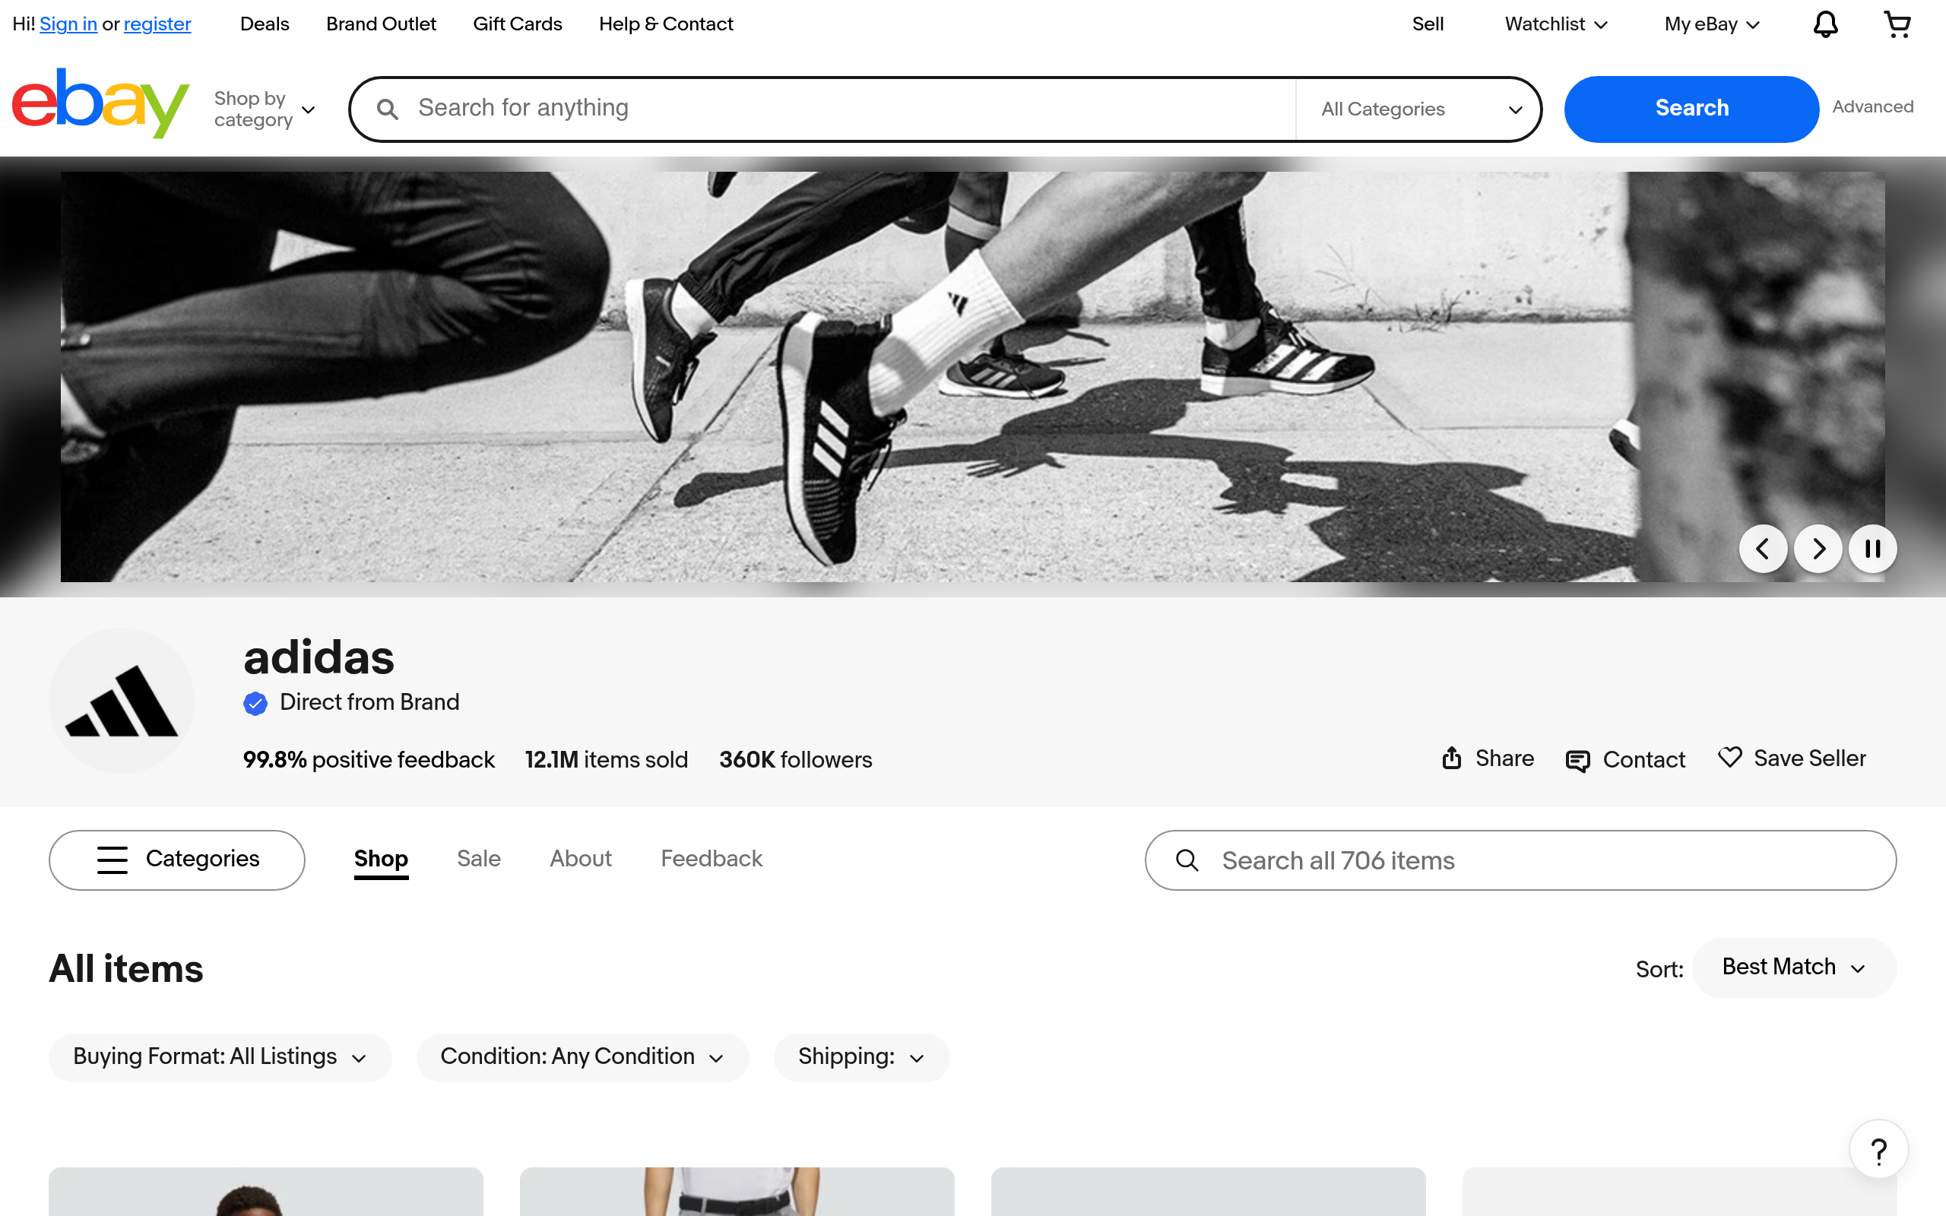Click the adidas store name heading

click(319, 657)
